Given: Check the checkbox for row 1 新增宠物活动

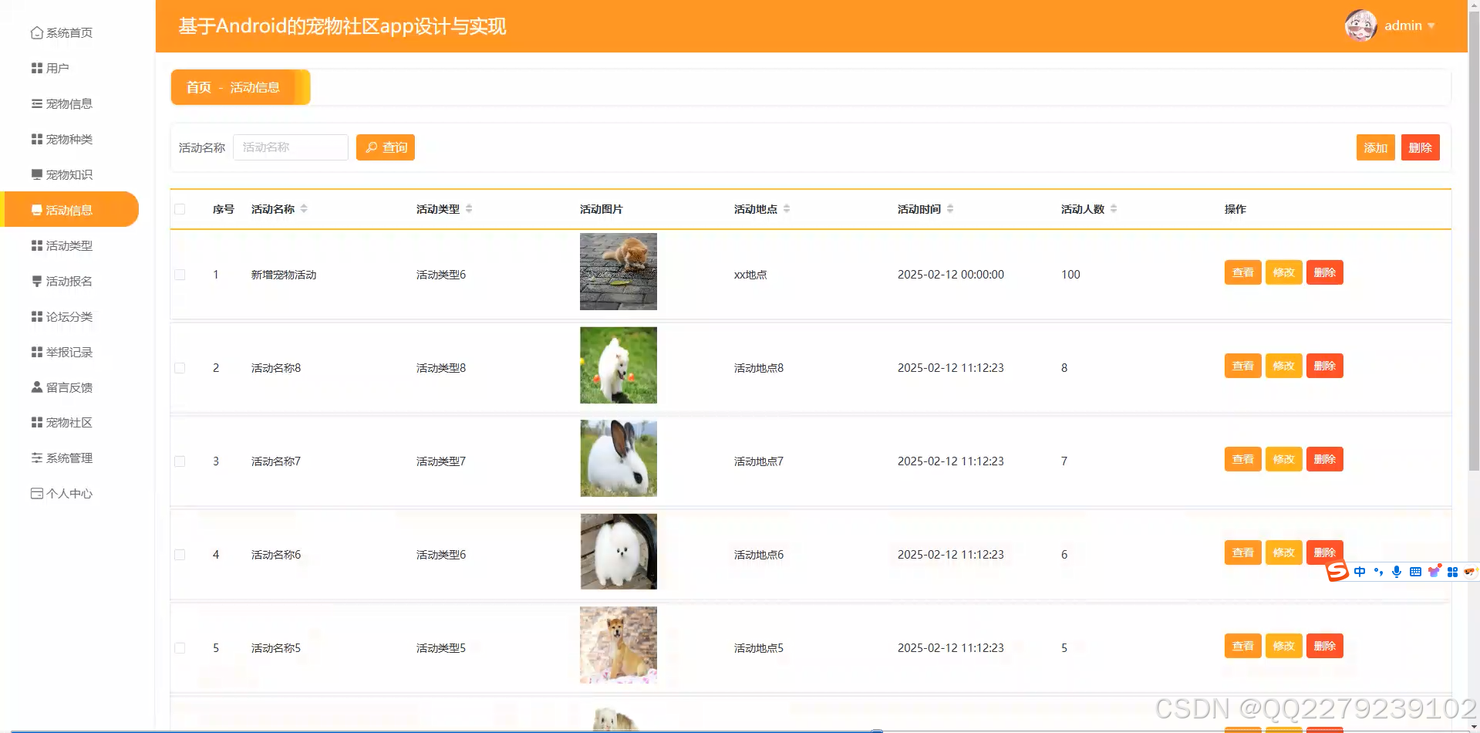Looking at the screenshot, I should (x=180, y=275).
